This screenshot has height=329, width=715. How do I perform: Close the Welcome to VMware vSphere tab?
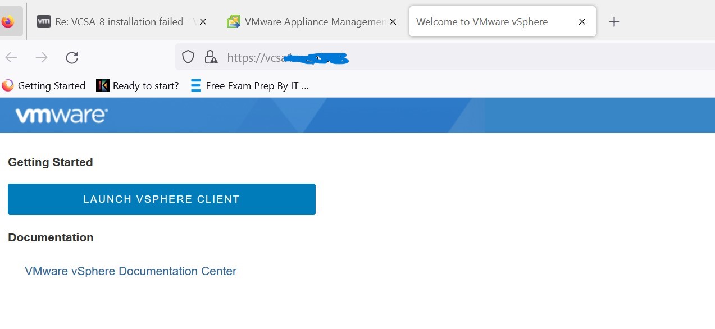coord(582,22)
